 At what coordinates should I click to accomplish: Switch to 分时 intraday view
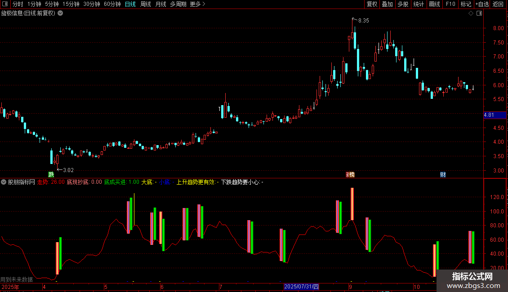(x=18, y=4)
